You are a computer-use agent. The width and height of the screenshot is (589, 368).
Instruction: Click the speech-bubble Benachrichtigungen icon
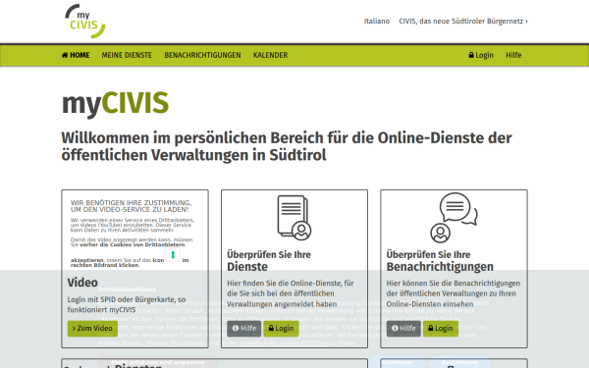(x=454, y=218)
